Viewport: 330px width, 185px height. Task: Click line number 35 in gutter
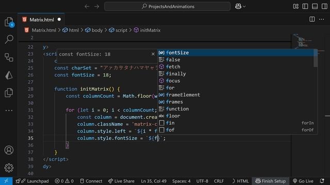pyautogui.click(x=30, y=138)
